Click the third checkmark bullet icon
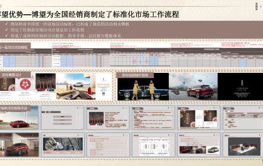 coord(6,36)
